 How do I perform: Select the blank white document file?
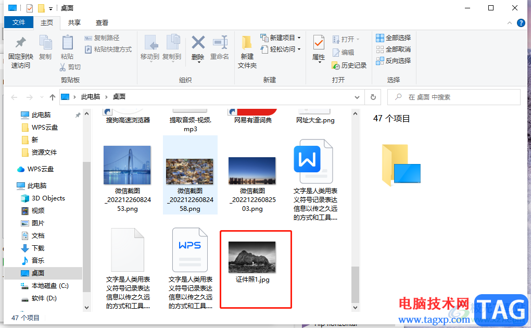click(x=128, y=250)
